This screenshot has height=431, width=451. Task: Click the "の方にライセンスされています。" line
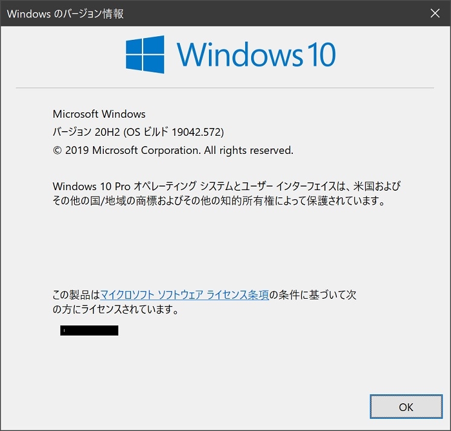pyautogui.click(x=116, y=311)
